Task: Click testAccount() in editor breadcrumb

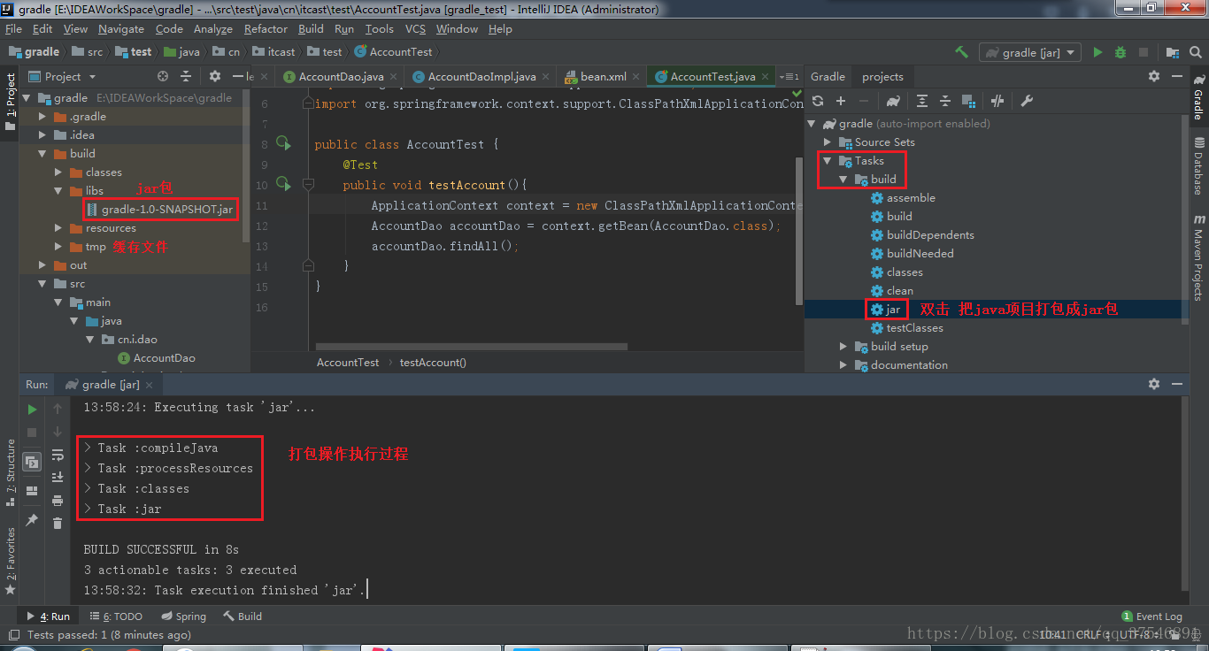Action: (433, 363)
